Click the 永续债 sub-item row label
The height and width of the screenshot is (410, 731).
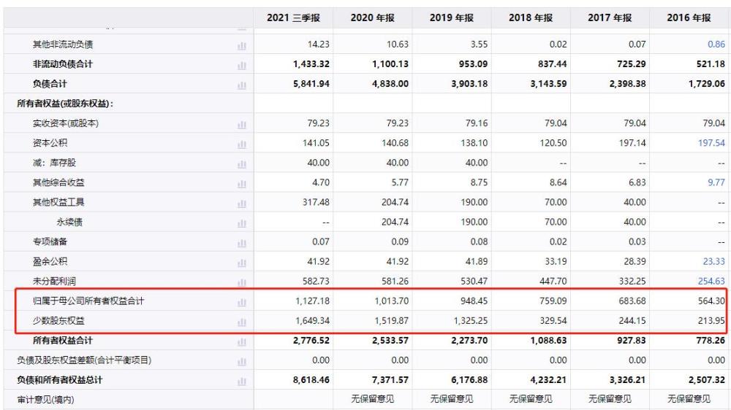[x=70, y=222]
